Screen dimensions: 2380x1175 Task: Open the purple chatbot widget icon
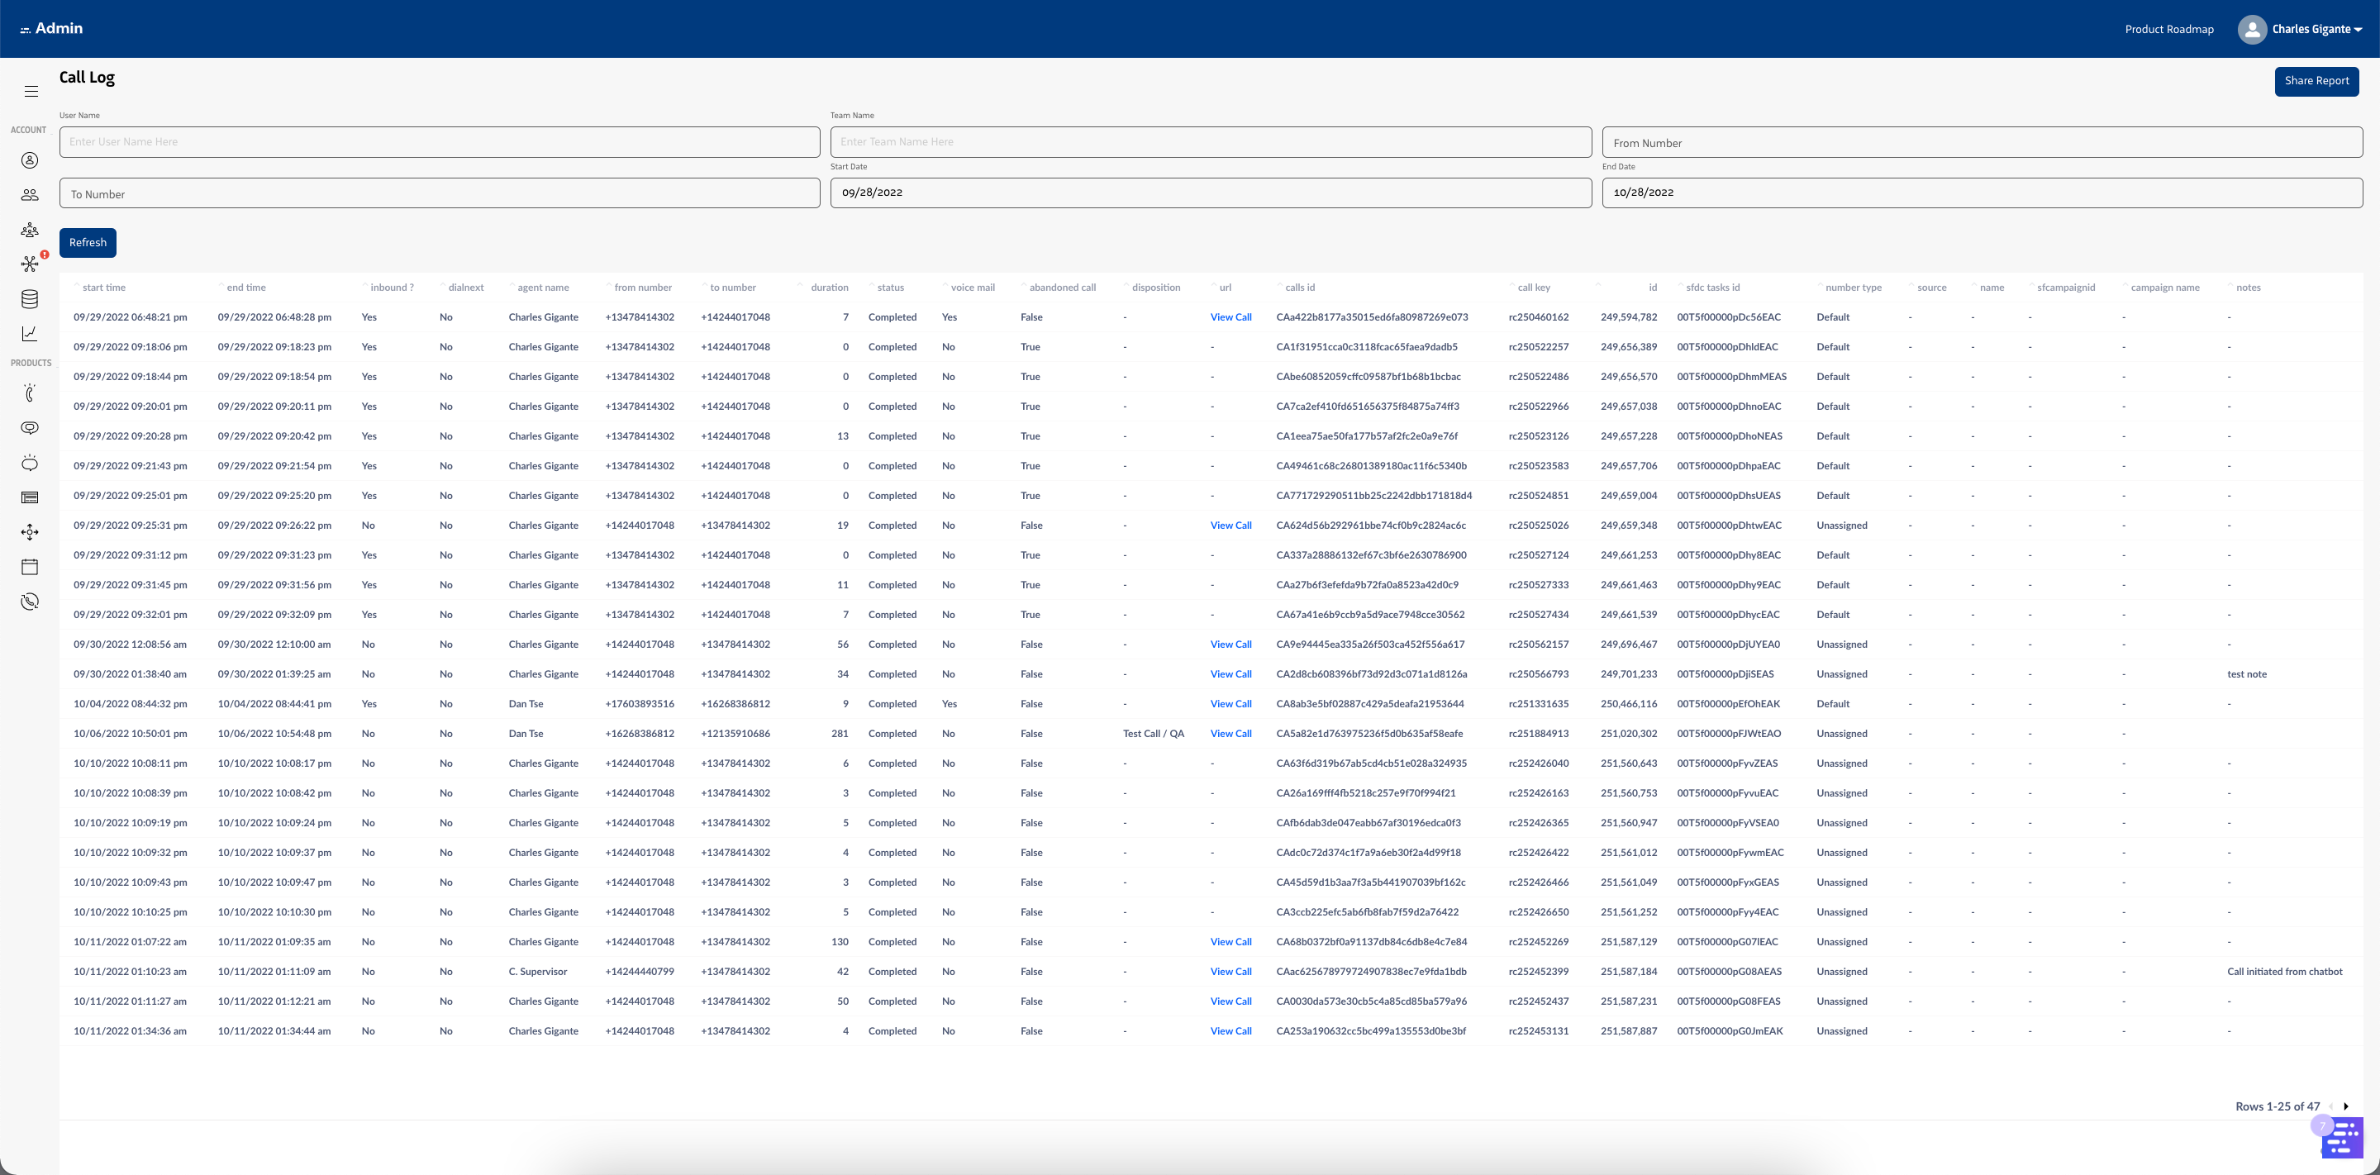pyautogui.click(x=2341, y=1137)
